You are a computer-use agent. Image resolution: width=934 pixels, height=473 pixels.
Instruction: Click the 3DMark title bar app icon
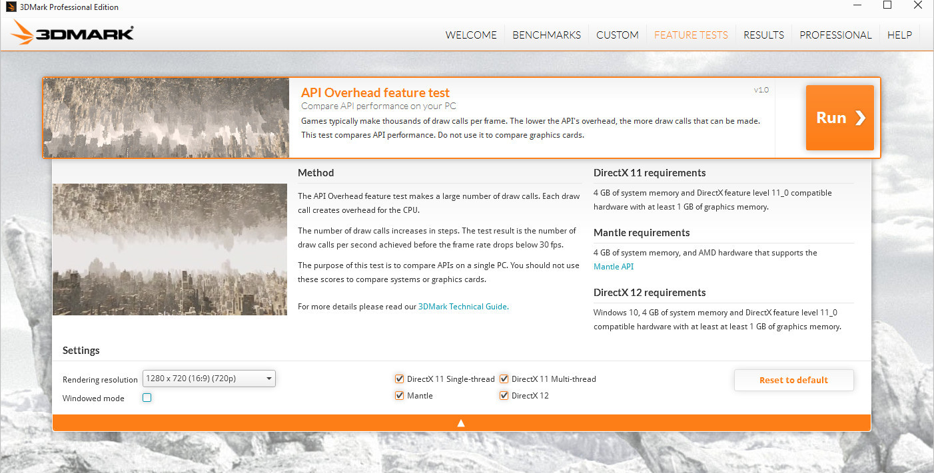coord(8,7)
